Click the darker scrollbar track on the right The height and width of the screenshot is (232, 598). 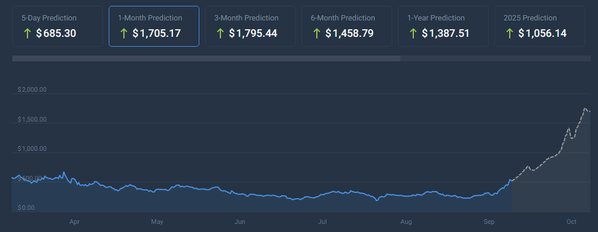pos(495,58)
